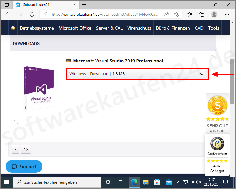This screenshot has height=189, width=236.
Task: Click the browser back arrow
Action: (x=7, y=14)
